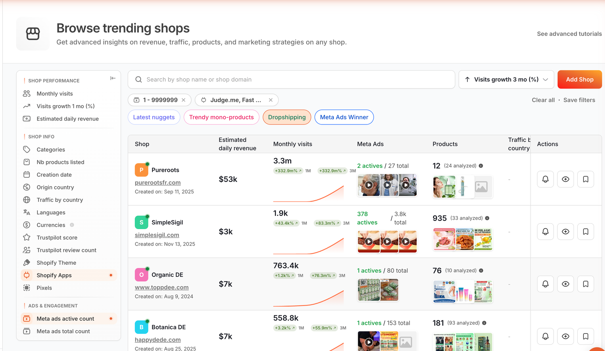Click the shop storefront icon beside the title
The width and height of the screenshot is (605, 351).
[33, 34]
